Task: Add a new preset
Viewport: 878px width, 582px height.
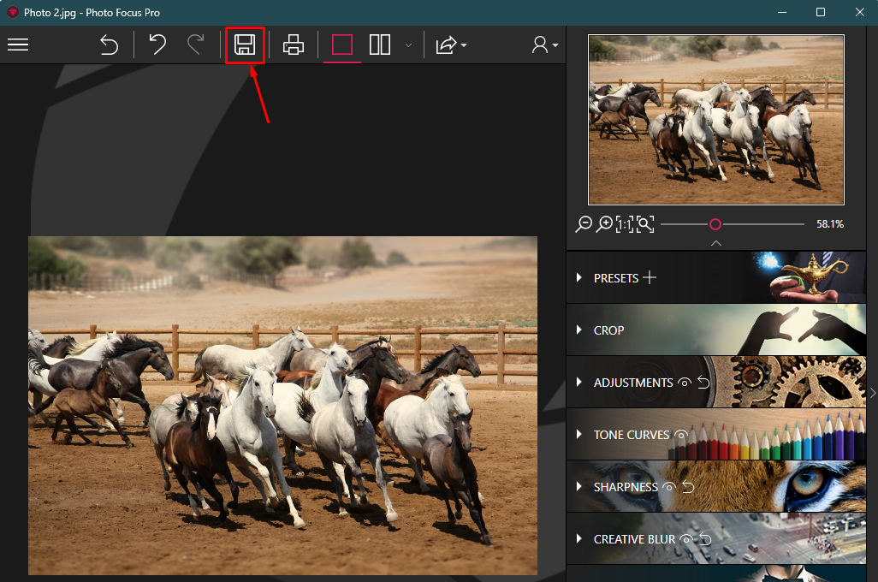Action: pos(651,277)
